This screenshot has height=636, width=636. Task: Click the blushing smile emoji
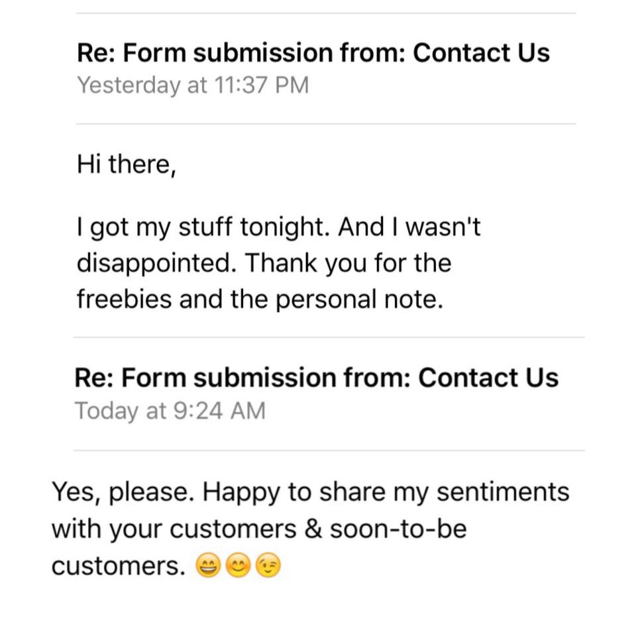tap(238, 567)
